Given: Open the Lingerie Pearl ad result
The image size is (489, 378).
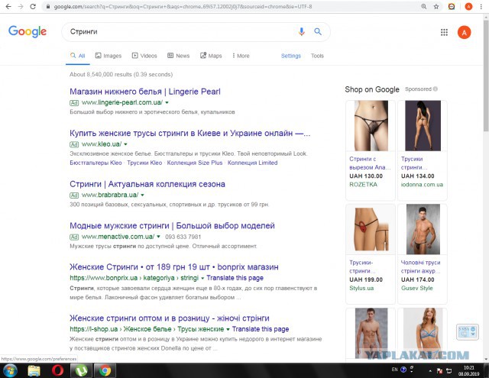Looking at the screenshot, I should (x=145, y=92).
